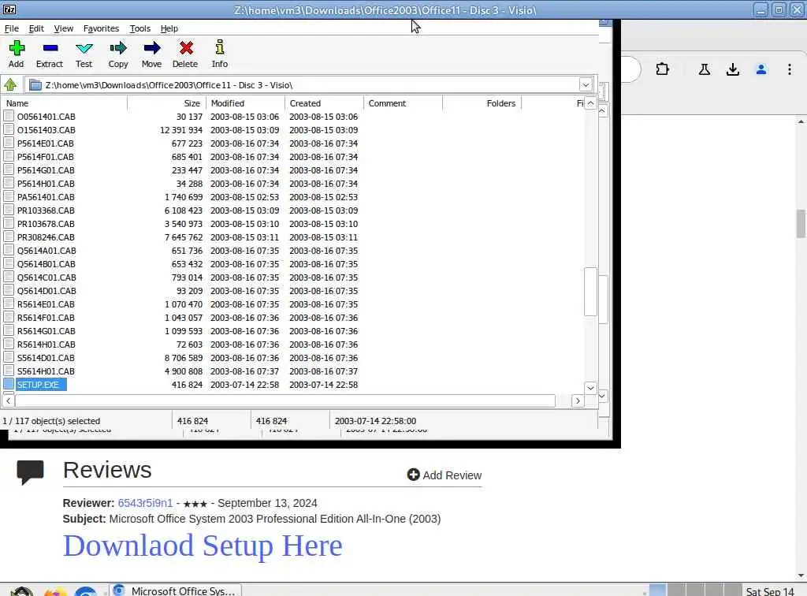Select the Copy toolbar icon
The height and width of the screenshot is (596, 807).
(x=118, y=48)
